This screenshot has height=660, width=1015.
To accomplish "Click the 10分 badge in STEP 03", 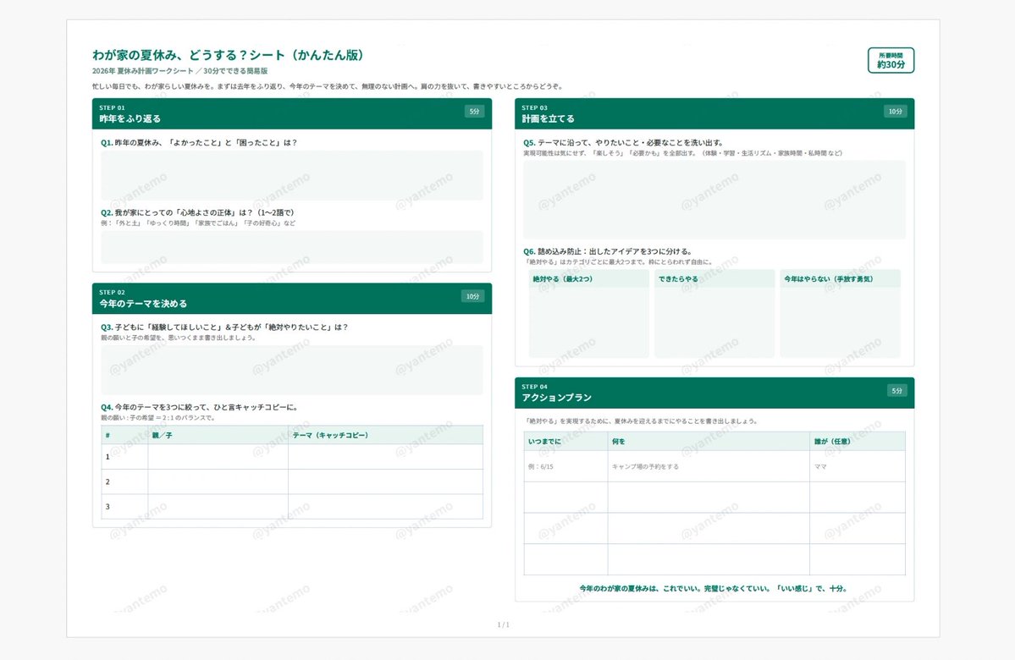I will (x=896, y=112).
